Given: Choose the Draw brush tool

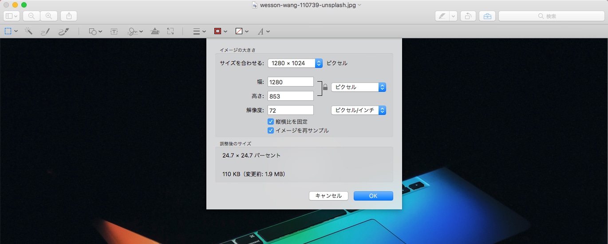Looking at the screenshot, I should [x=64, y=31].
